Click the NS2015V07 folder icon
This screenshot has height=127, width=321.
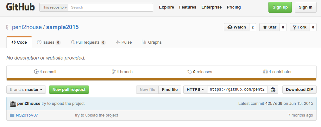tap(12, 115)
